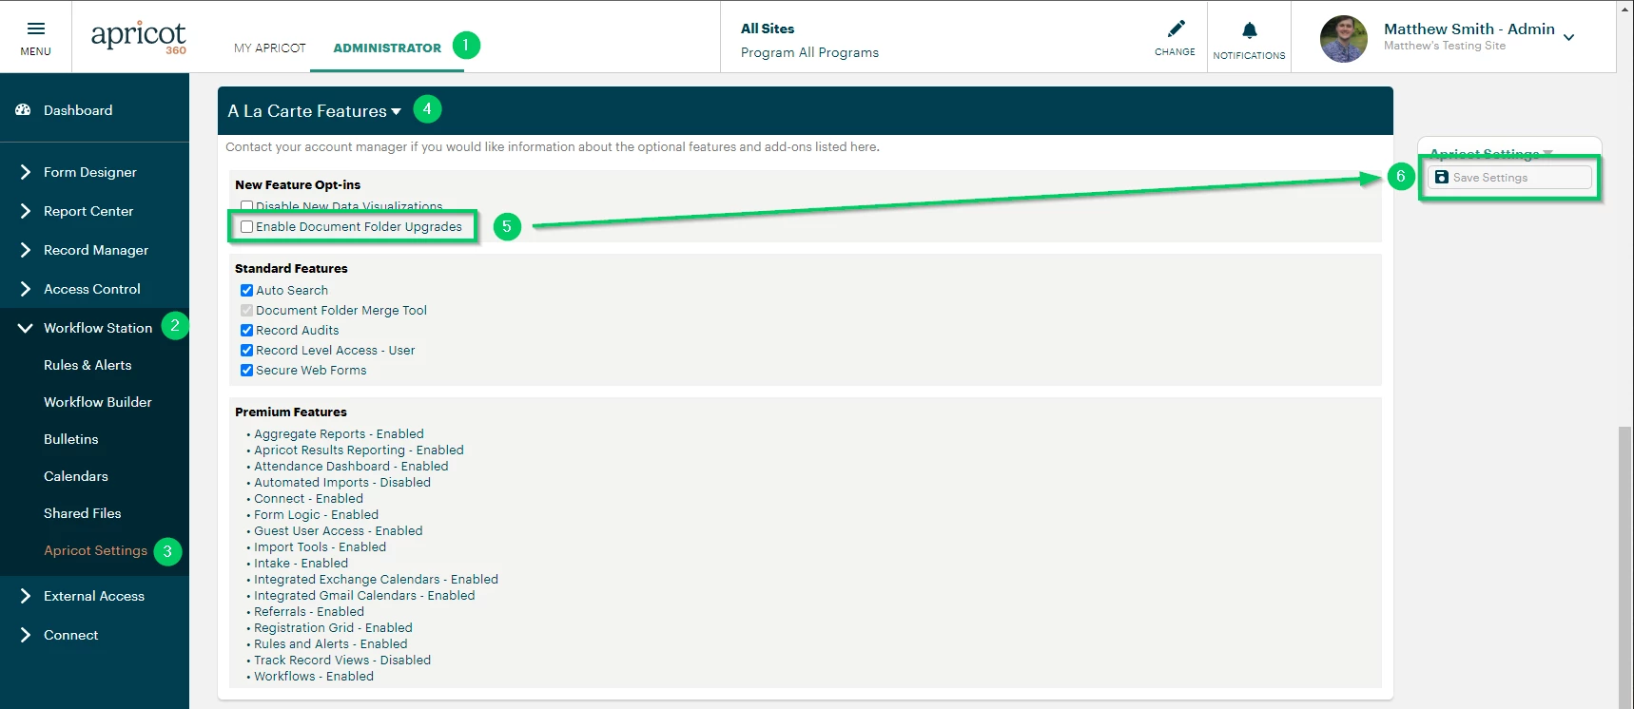Collapse the Workflow Station chevron
Image resolution: width=1634 pixels, height=709 pixels.
point(26,328)
